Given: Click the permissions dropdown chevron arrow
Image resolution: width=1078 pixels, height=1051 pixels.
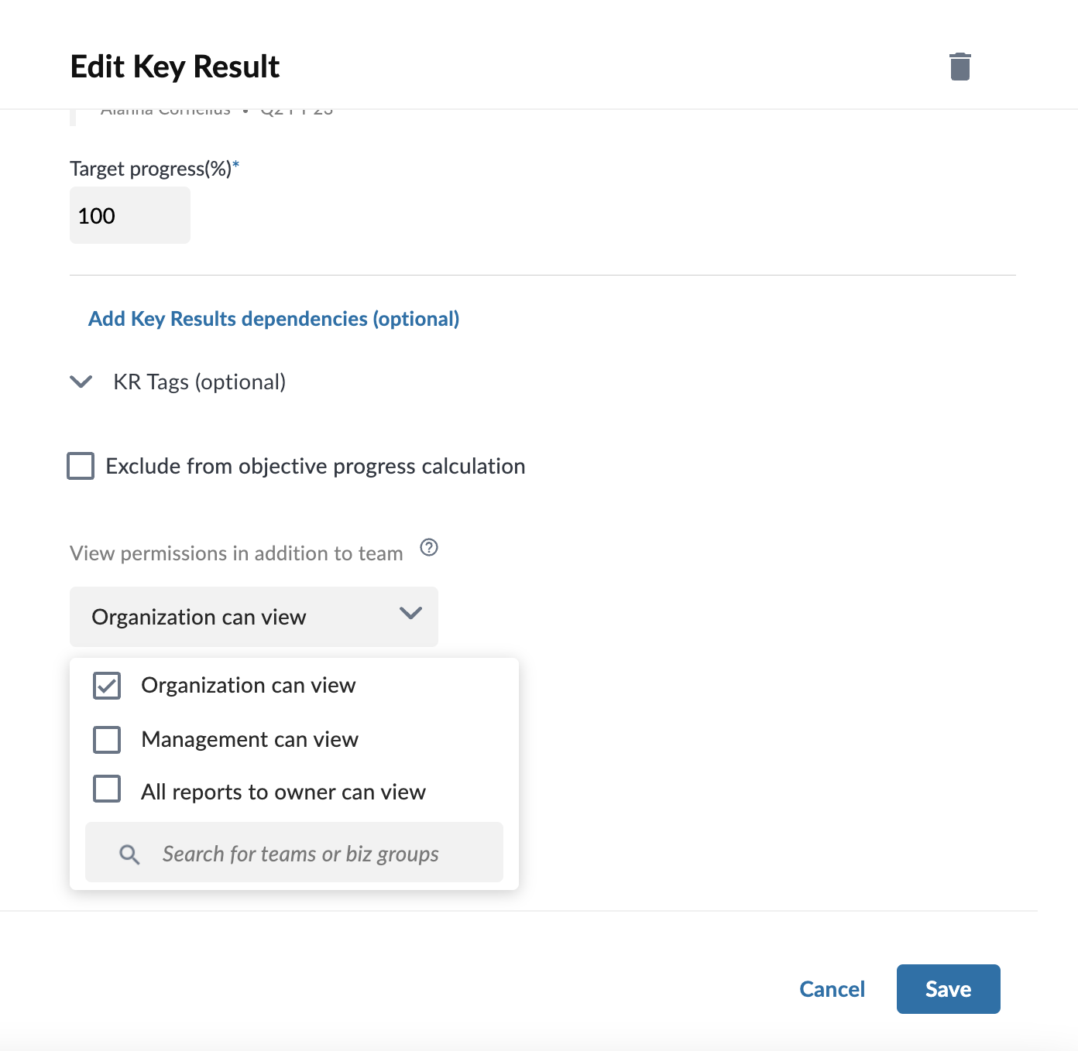Looking at the screenshot, I should 410,613.
